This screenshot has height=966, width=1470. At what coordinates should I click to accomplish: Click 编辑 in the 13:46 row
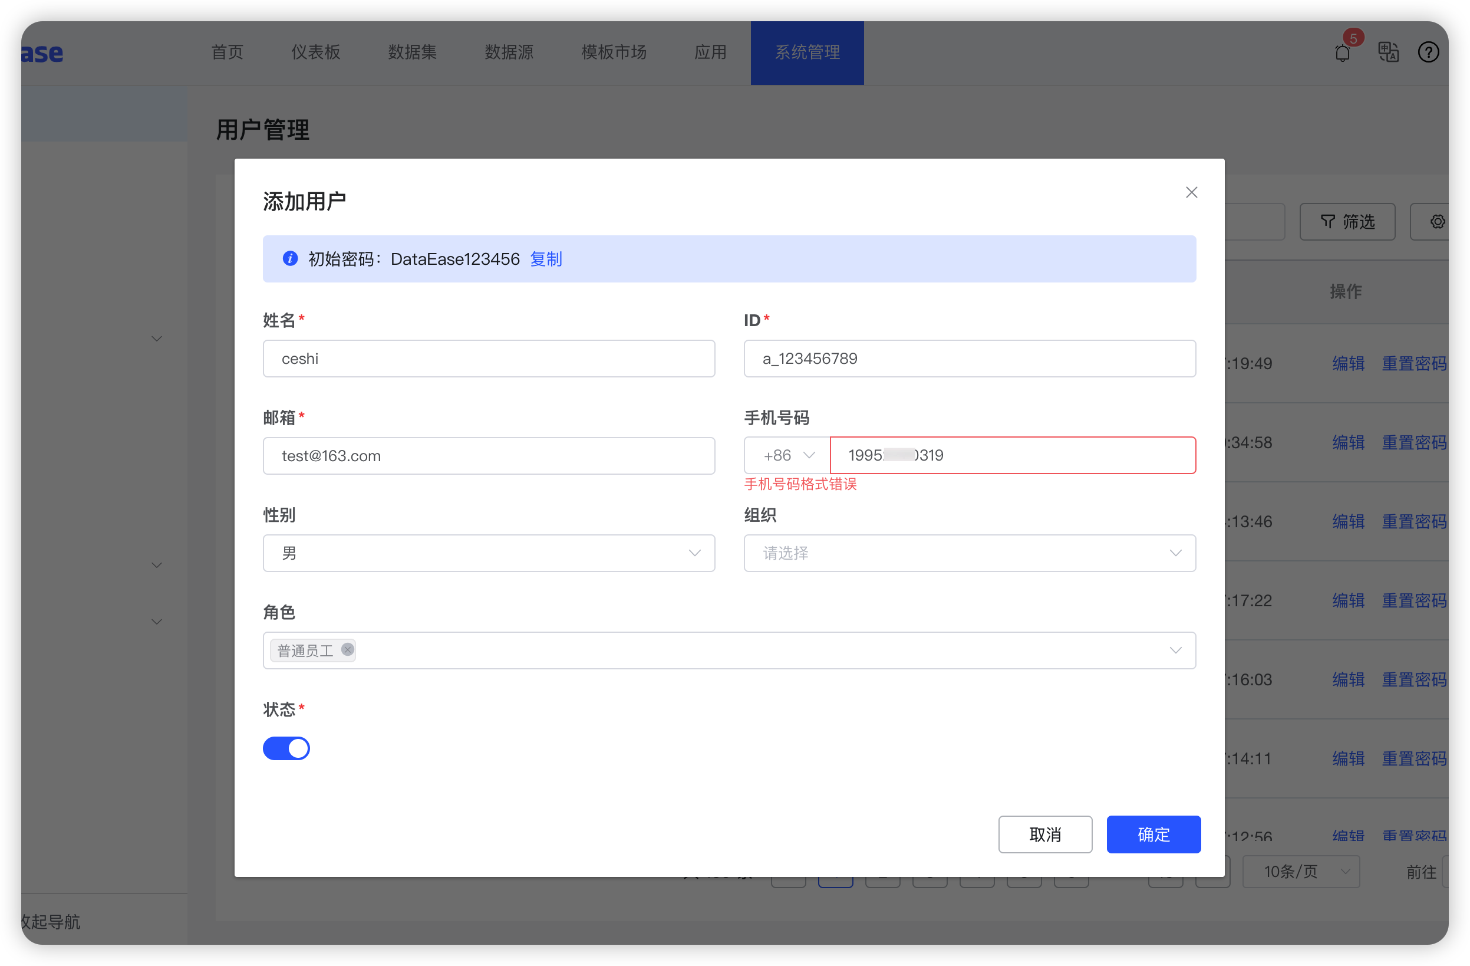1349,521
